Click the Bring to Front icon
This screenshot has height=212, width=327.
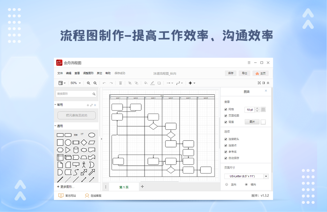click(130, 83)
